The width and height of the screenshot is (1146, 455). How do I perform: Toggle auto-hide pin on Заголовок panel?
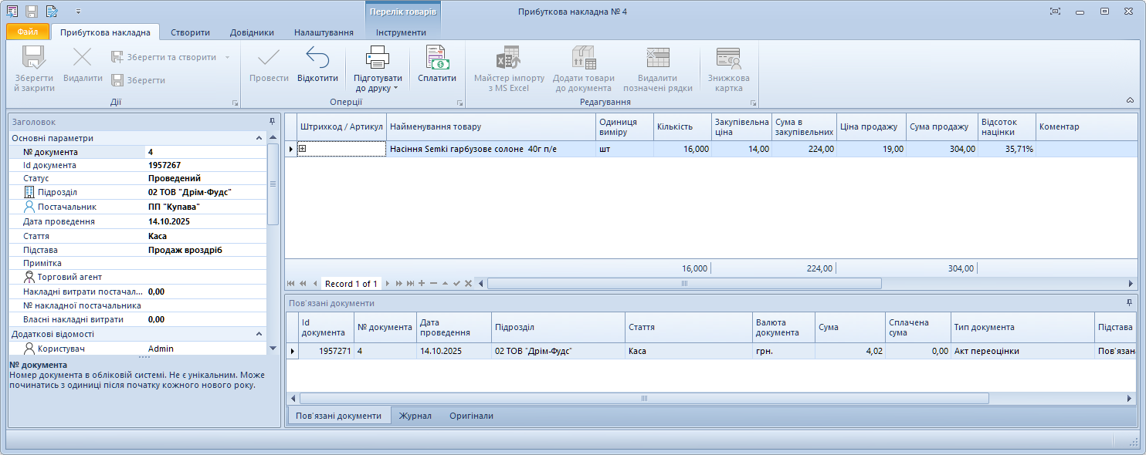click(x=272, y=122)
